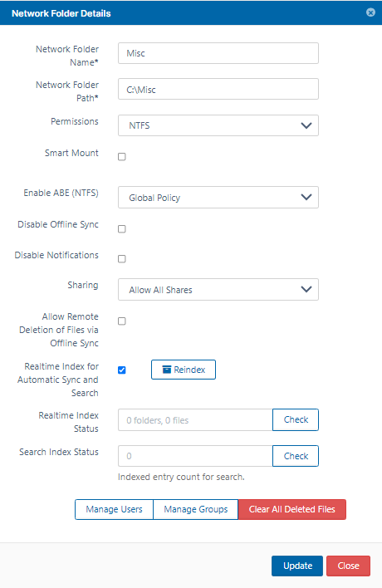The height and width of the screenshot is (588, 382).
Task: Uncheck Realtime Index for Automatic Sync
Action: click(x=122, y=370)
